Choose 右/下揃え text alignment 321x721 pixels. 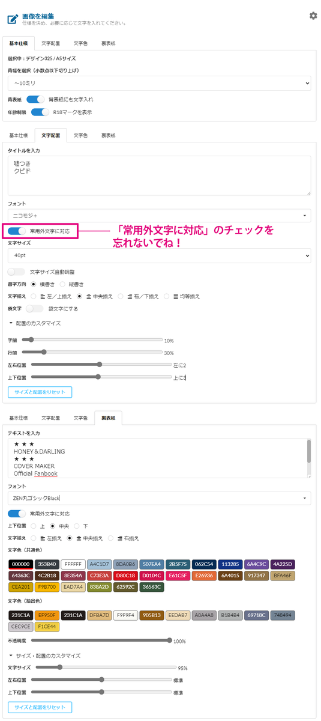tap(121, 296)
